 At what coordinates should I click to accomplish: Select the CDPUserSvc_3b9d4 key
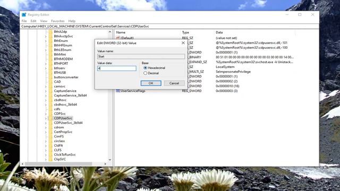click(x=68, y=123)
